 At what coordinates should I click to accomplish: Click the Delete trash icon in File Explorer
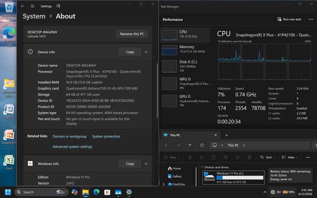click(250, 157)
